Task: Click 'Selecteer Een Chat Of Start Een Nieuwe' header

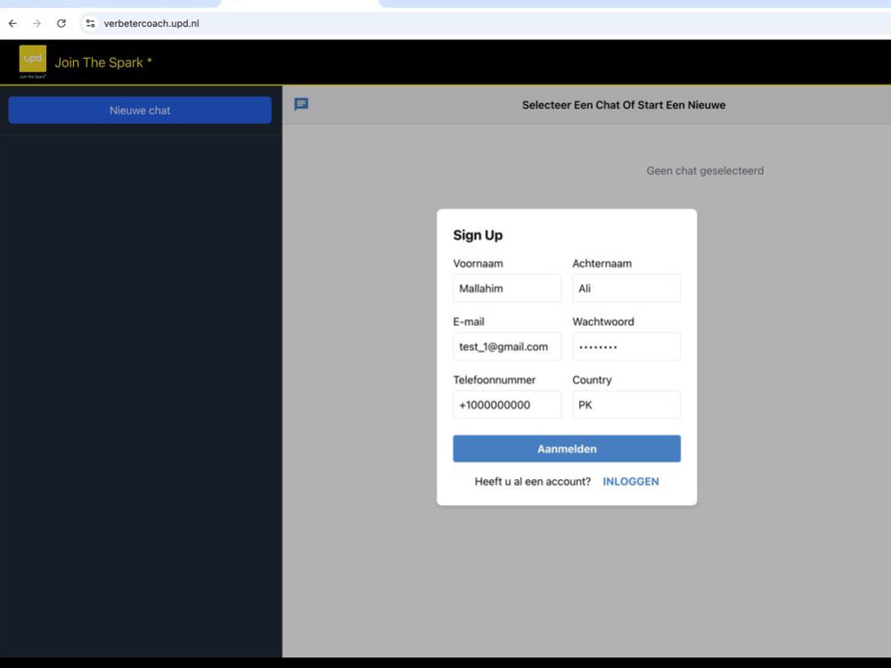Action: coord(624,105)
